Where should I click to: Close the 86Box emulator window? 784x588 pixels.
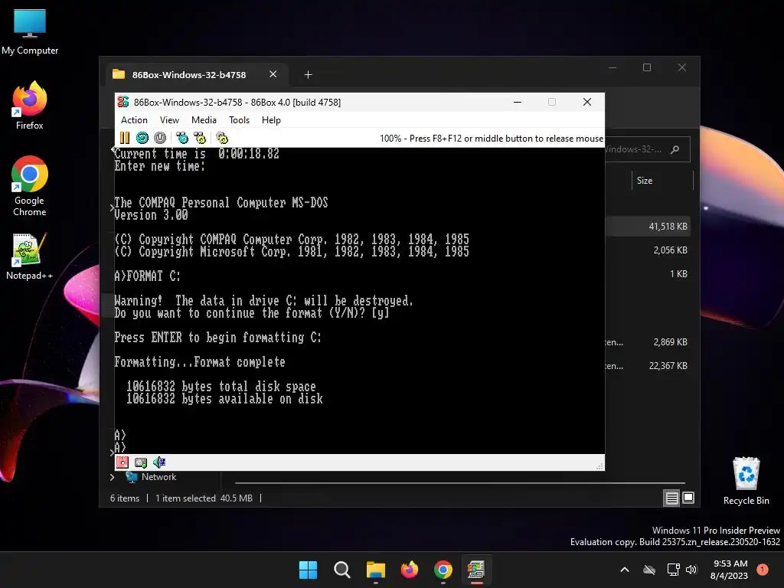tap(587, 102)
